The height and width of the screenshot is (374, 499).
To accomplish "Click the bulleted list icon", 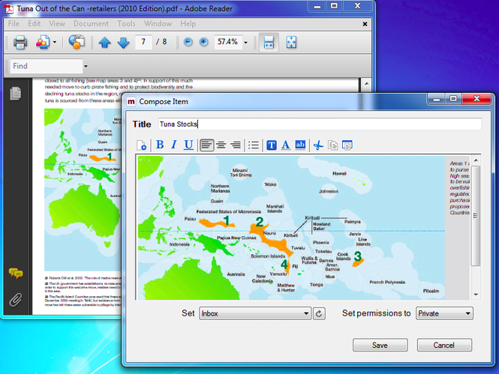I will point(254,145).
